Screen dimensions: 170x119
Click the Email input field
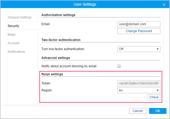[x=139, y=24]
